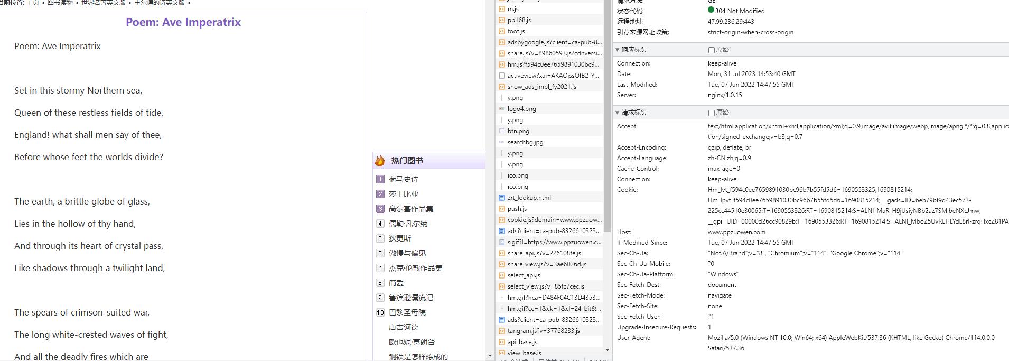Click the green 304 status indicator dot
This screenshot has width=1009, height=361.
pyautogui.click(x=711, y=10)
